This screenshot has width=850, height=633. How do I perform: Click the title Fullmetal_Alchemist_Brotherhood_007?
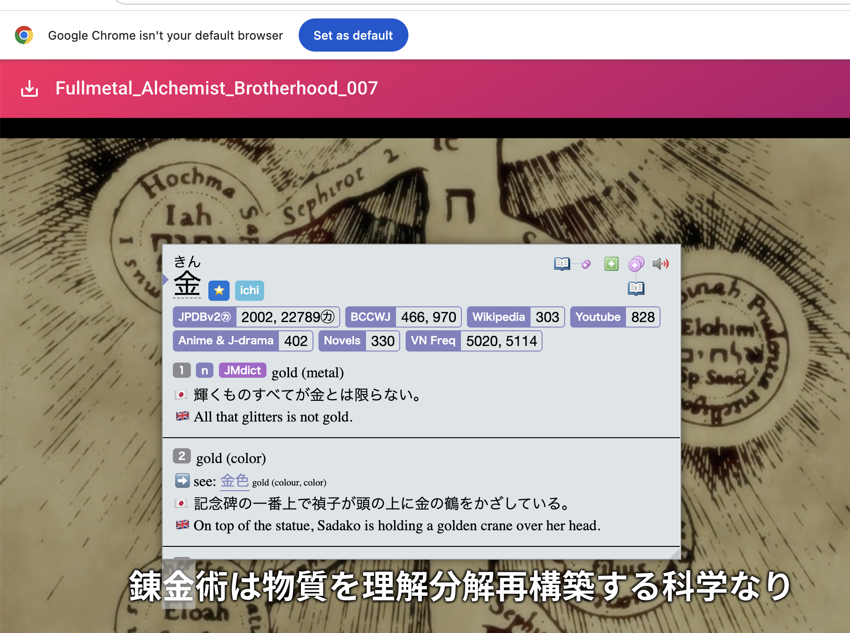click(217, 88)
